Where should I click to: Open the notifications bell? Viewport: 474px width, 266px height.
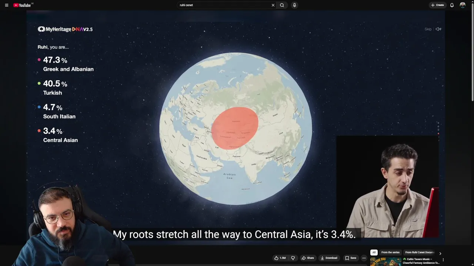(x=452, y=5)
